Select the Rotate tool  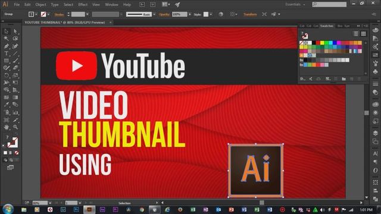7,75
